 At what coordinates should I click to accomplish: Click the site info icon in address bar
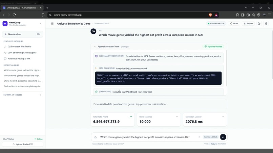[x=50, y=15]
